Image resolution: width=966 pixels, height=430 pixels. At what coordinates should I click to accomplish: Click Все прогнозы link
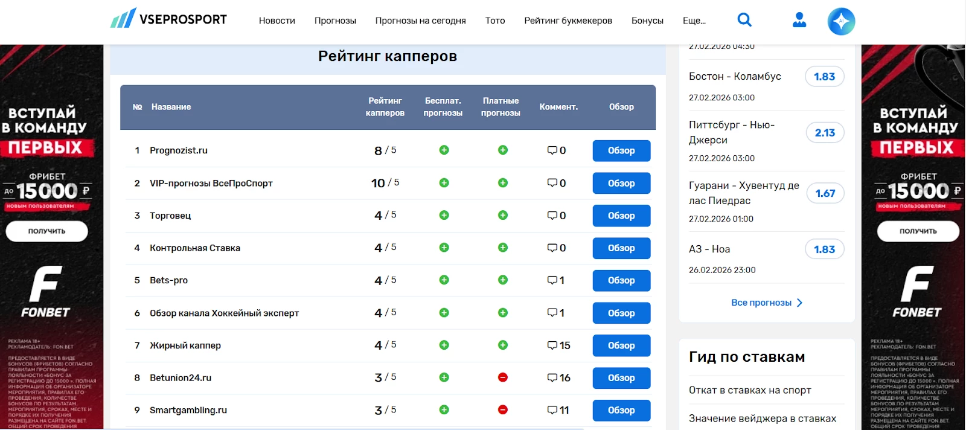tap(761, 303)
